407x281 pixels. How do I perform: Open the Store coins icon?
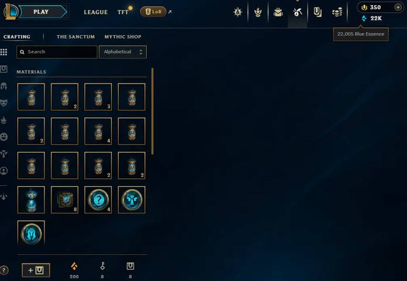(337, 12)
